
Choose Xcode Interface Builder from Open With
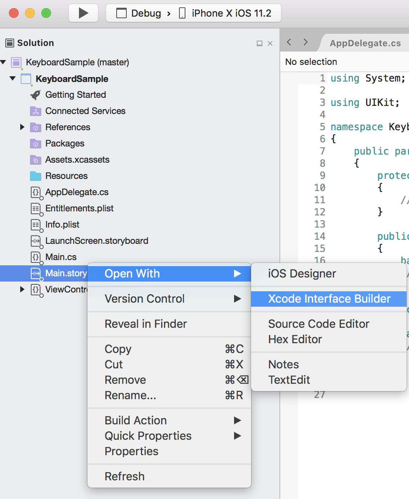328,299
